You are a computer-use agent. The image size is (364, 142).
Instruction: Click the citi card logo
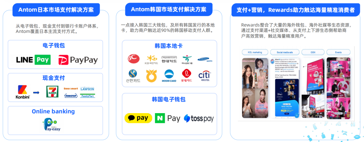pos(205,76)
